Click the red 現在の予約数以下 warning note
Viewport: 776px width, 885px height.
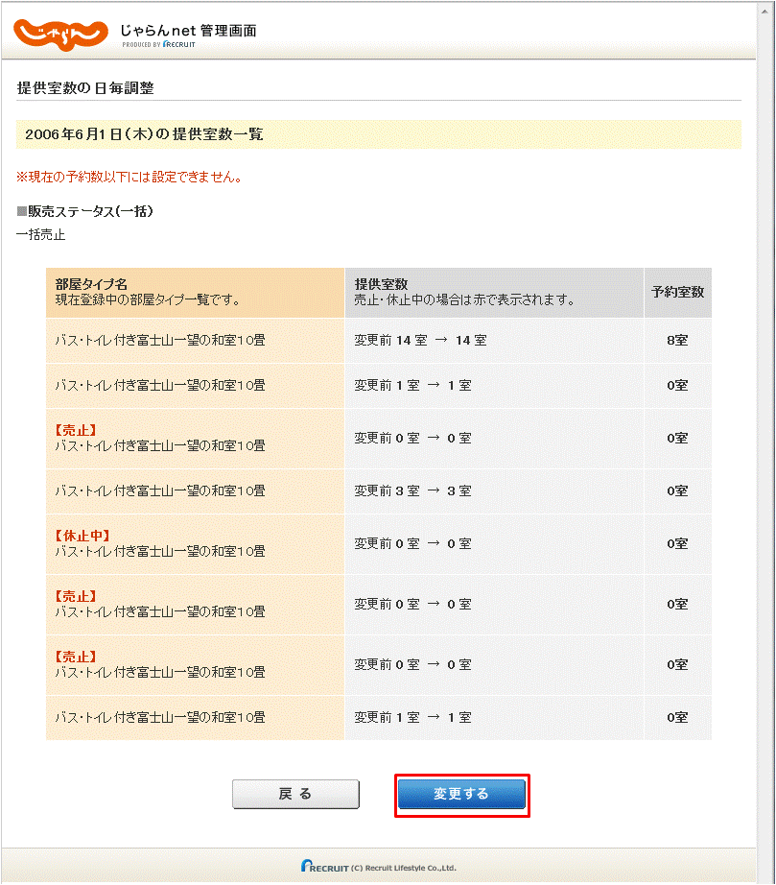point(129,177)
